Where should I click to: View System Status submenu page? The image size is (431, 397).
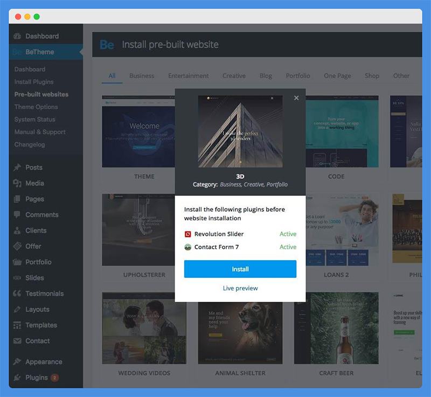(x=35, y=120)
